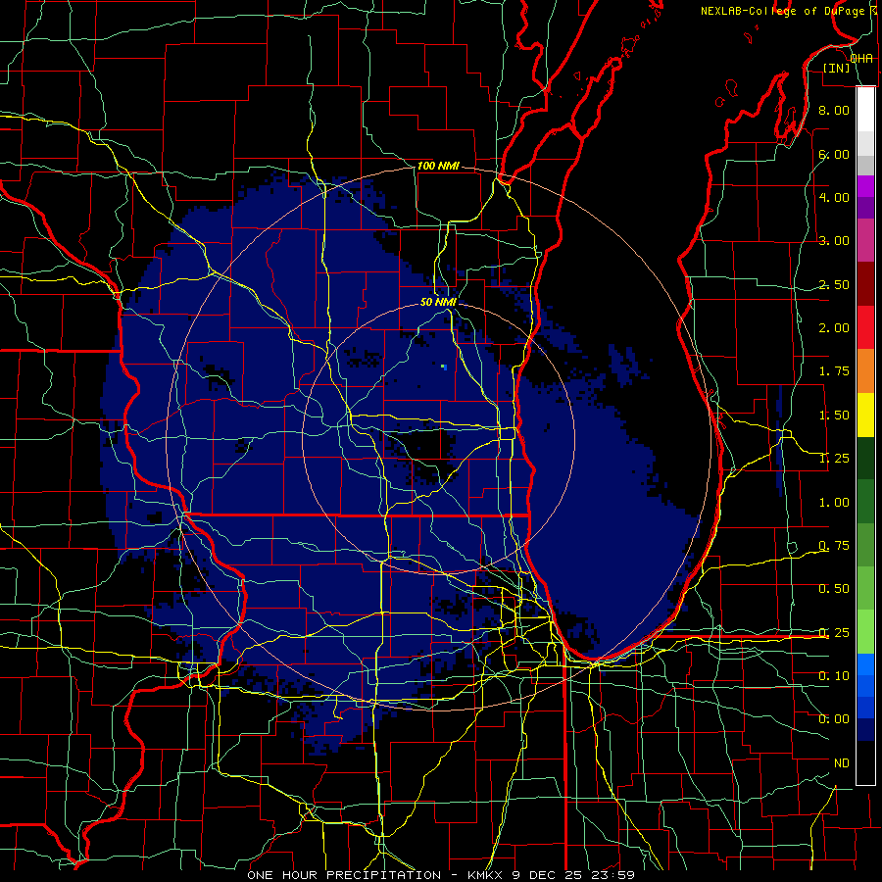Pick the yellow legend swatch above 1.50
This screenshot has height=882, width=882.
coord(865,415)
